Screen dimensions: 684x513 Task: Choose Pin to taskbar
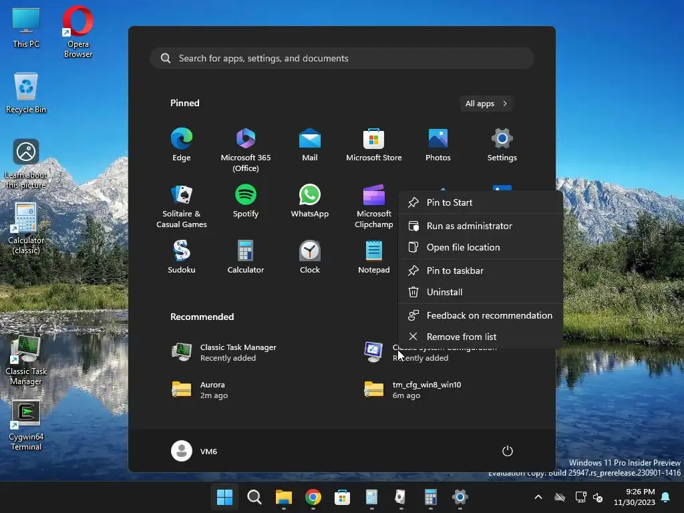(480, 271)
